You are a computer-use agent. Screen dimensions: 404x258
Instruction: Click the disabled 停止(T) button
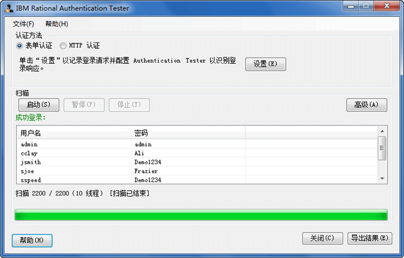tap(129, 105)
